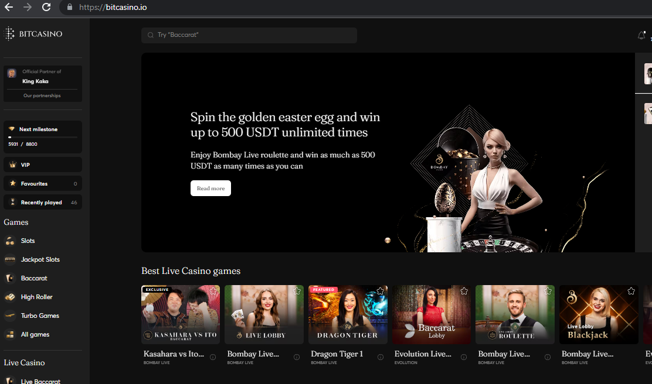This screenshot has height=384, width=652.
Task: Open the Kasahara vs Ito title link
Action: 174,354
